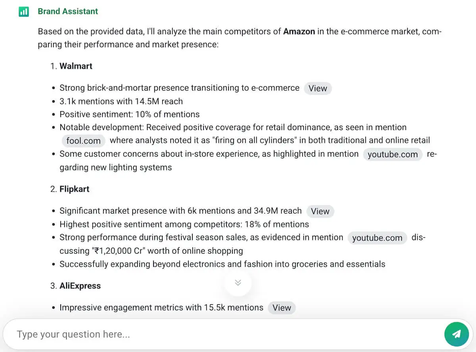Viewport: 476px width, 352px height.
Task: Click View for AliExpress engagement metrics
Action: [282, 308]
